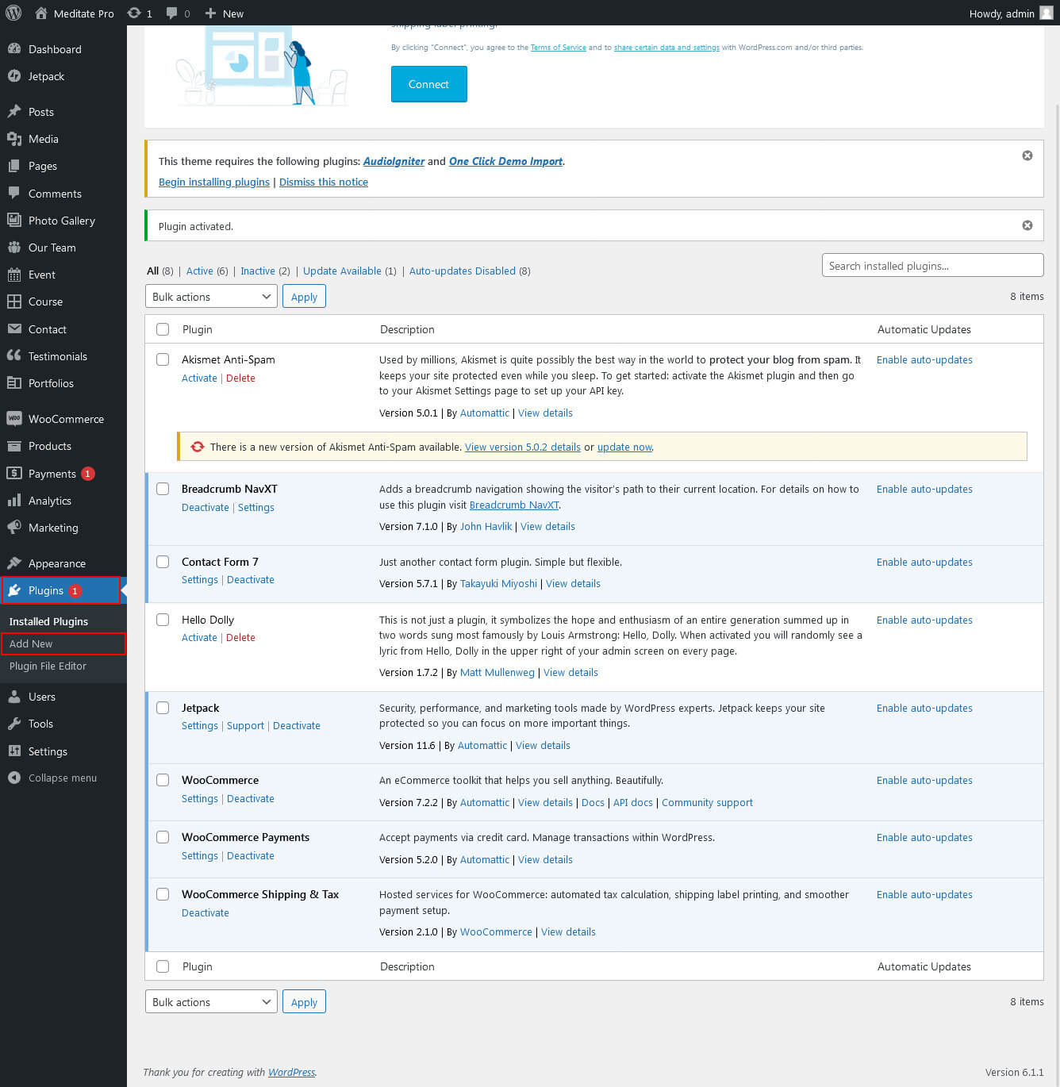The height and width of the screenshot is (1087, 1060).
Task: Click the WooCommerce sidebar icon
Action: (x=14, y=418)
